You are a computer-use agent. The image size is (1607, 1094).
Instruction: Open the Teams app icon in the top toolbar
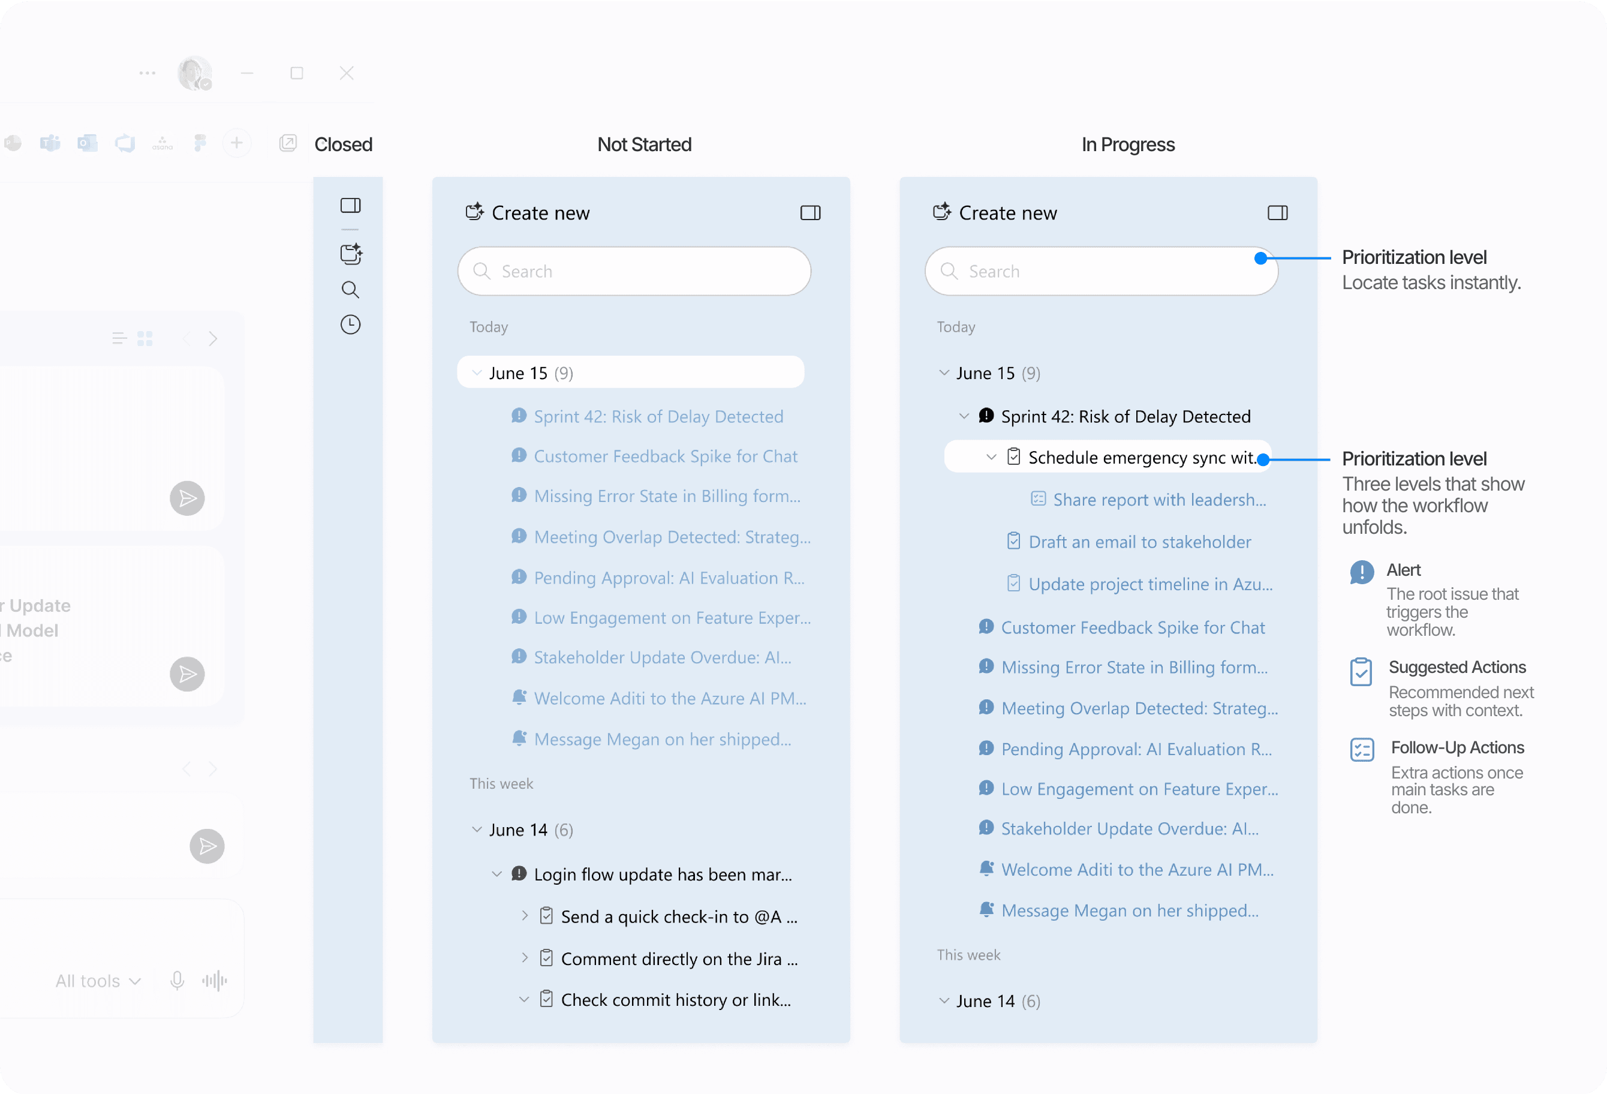(50, 143)
